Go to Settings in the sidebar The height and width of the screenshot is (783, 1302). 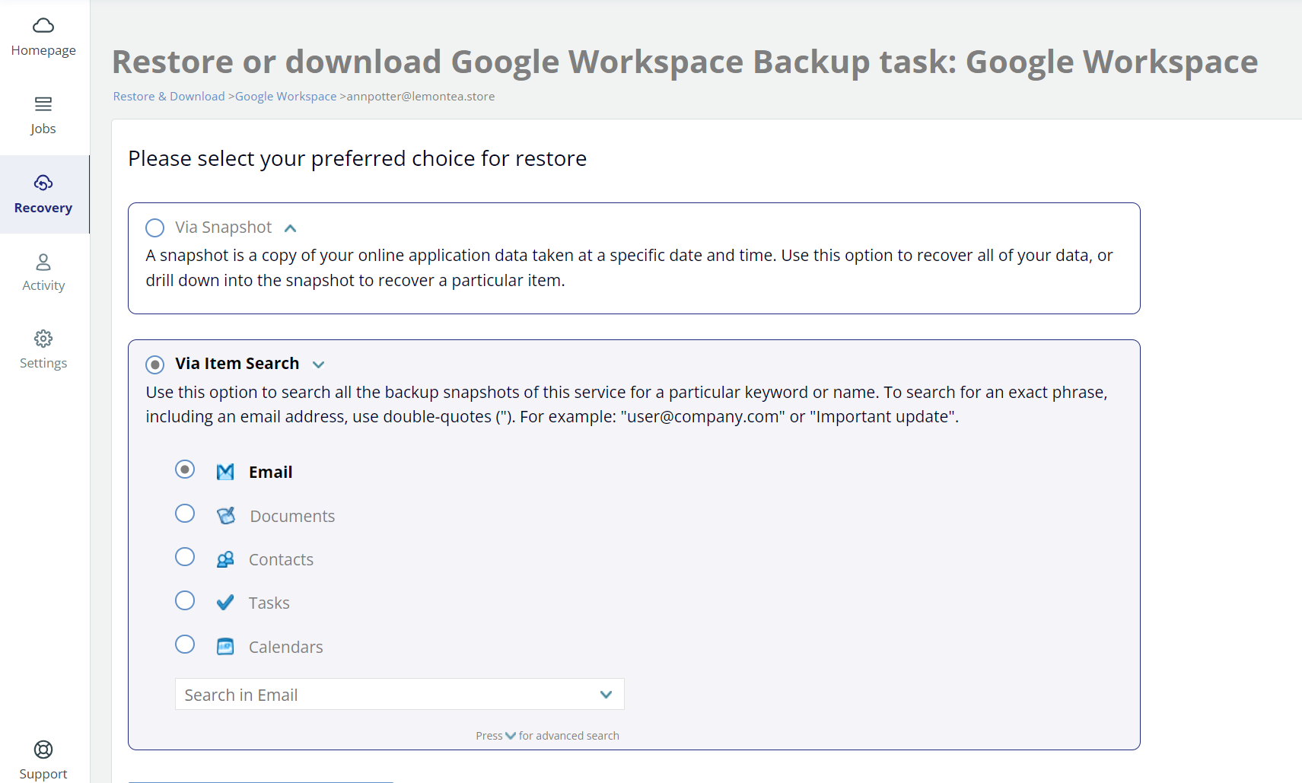coord(43,351)
